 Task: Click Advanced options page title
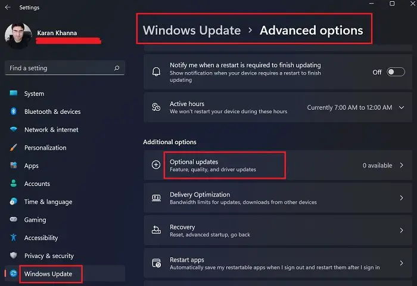311,30
